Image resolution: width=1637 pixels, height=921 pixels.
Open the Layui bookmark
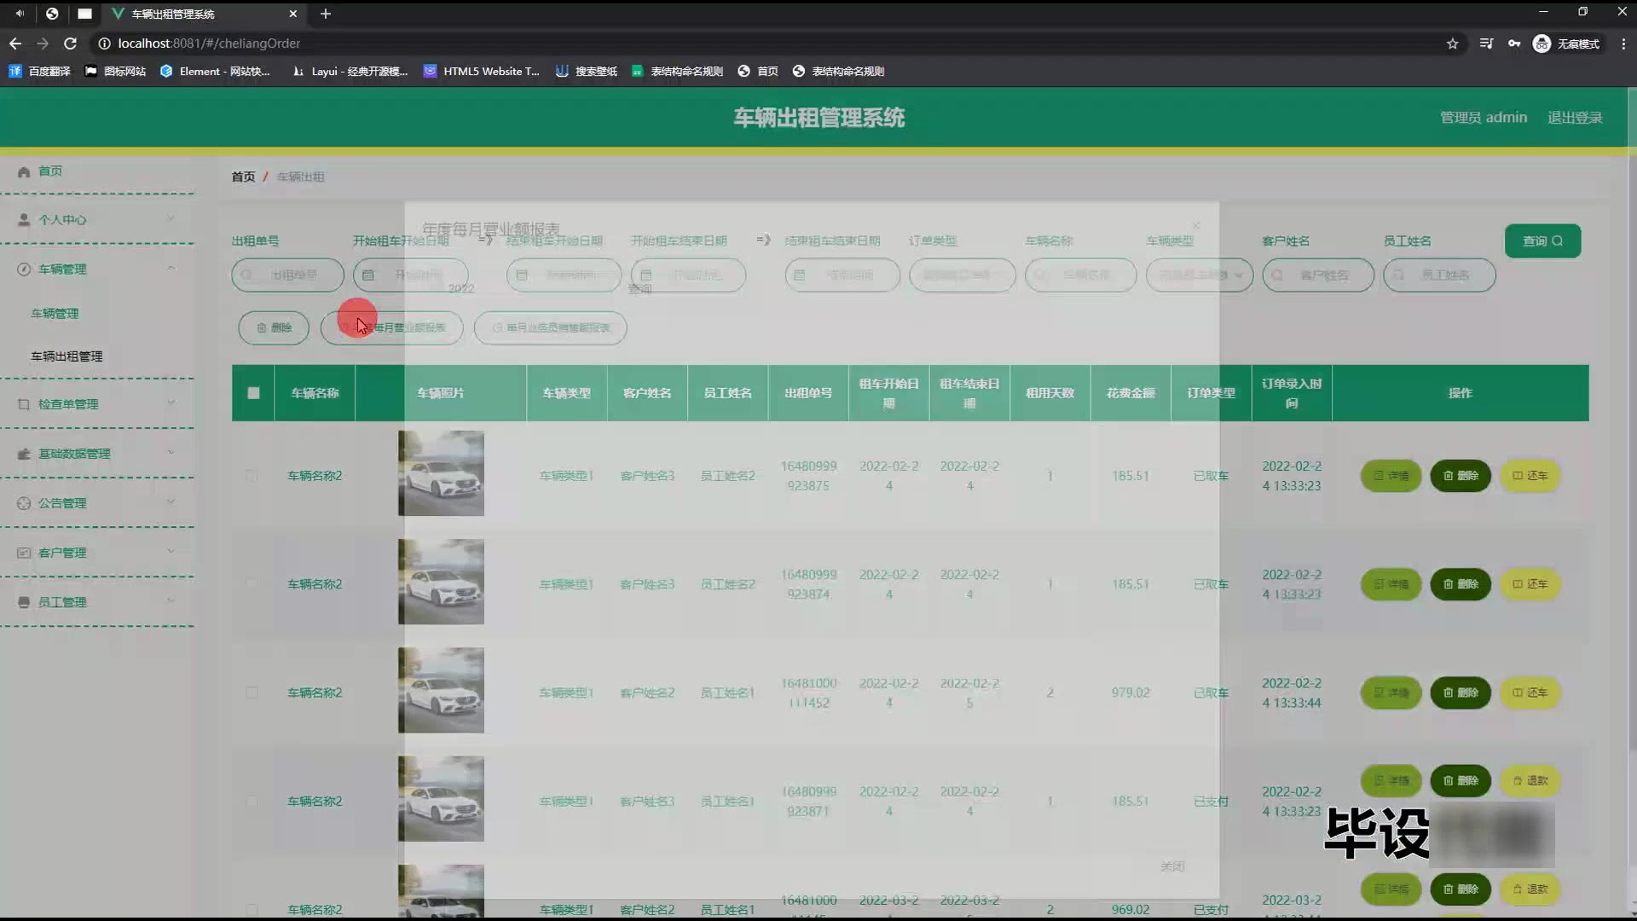point(350,72)
